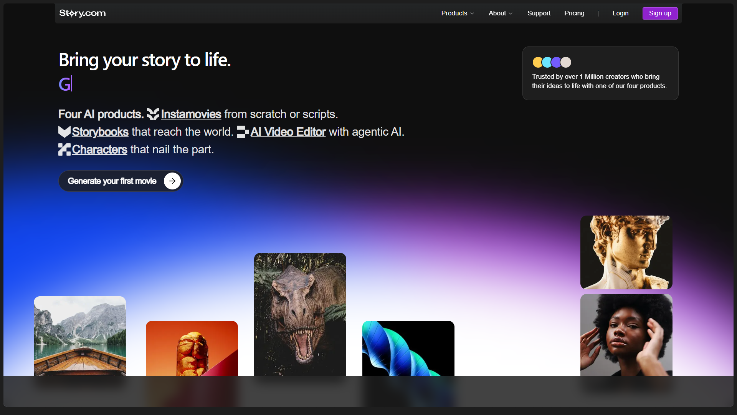Open the AI Video Editor link
Screen dimensions: 737x415
[x=288, y=132]
